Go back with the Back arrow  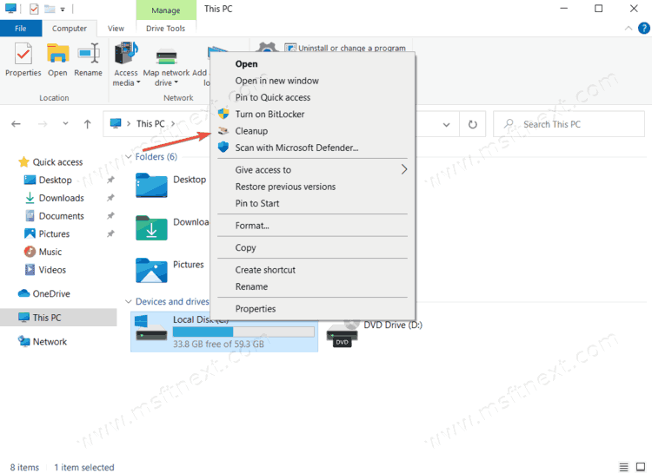coord(17,124)
